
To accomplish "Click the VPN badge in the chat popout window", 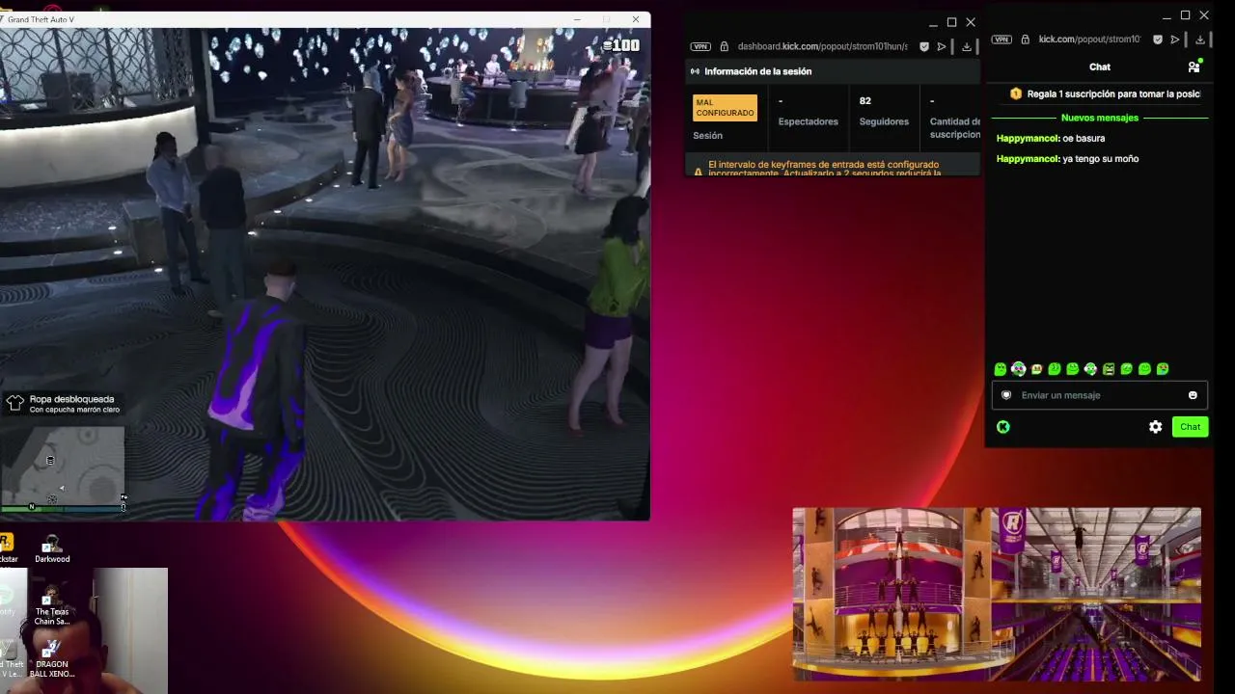I will click(x=1002, y=40).
